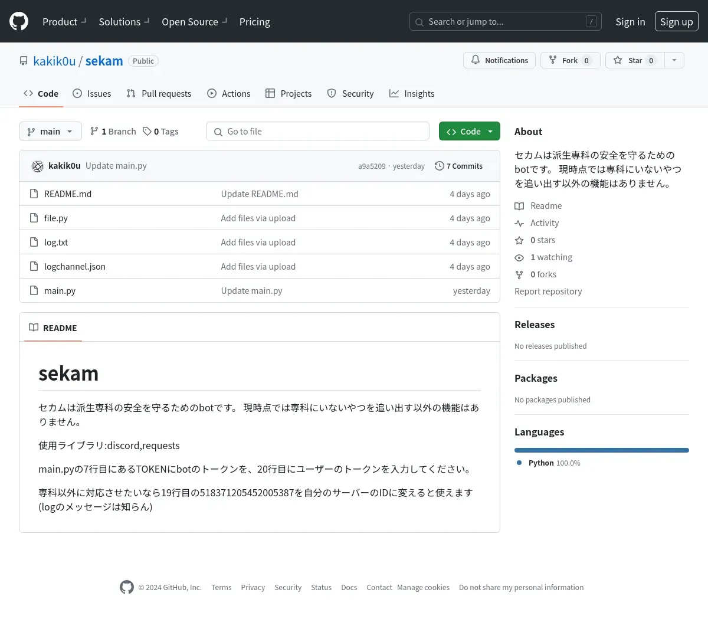Image resolution: width=708 pixels, height=619 pixels.
Task: Open the Actions tab
Action: point(229,93)
